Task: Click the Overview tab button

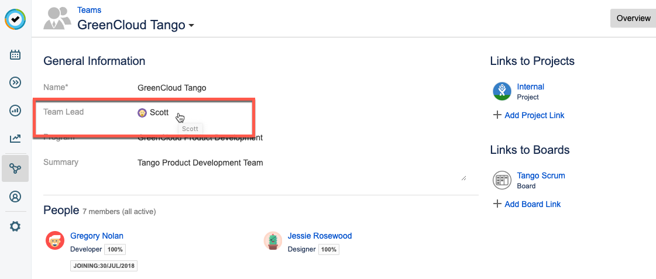Action: pos(633,18)
